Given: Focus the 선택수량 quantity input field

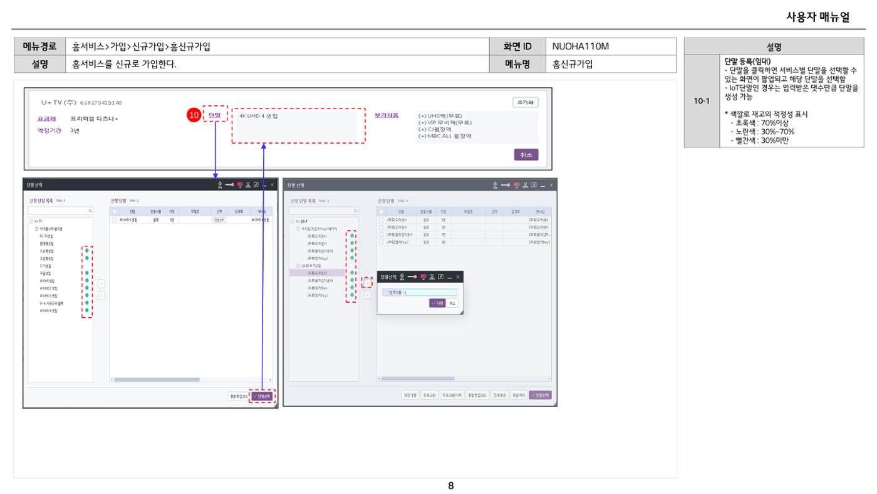Looking at the screenshot, I should [430, 292].
